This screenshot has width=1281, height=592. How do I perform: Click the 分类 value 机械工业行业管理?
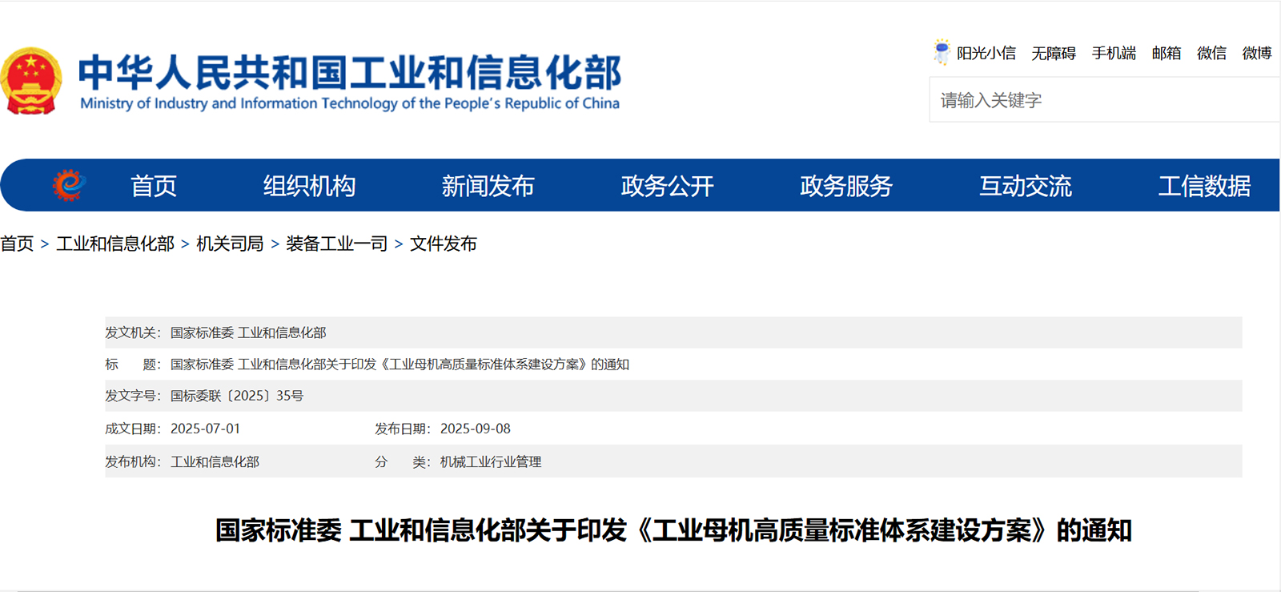coord(491,461)
